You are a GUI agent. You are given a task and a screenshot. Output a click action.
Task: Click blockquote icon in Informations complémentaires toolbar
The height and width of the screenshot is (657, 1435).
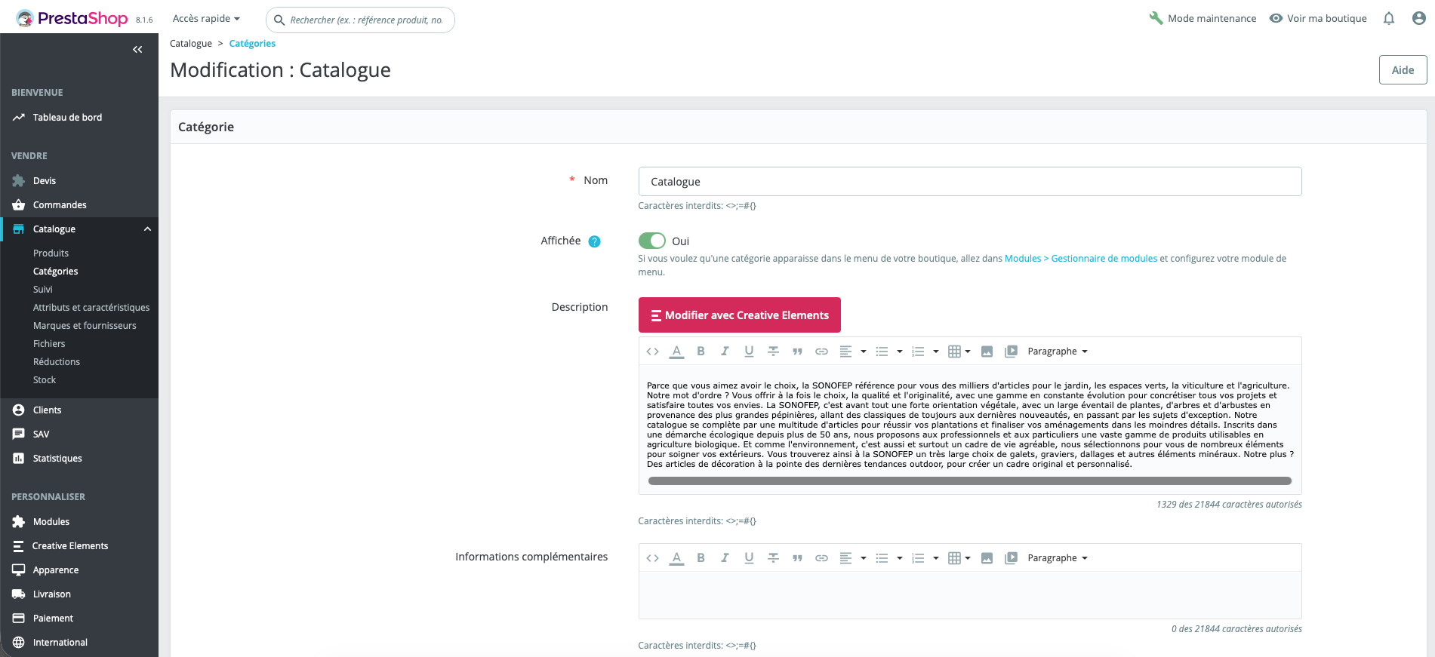click(x=797, y=558)
